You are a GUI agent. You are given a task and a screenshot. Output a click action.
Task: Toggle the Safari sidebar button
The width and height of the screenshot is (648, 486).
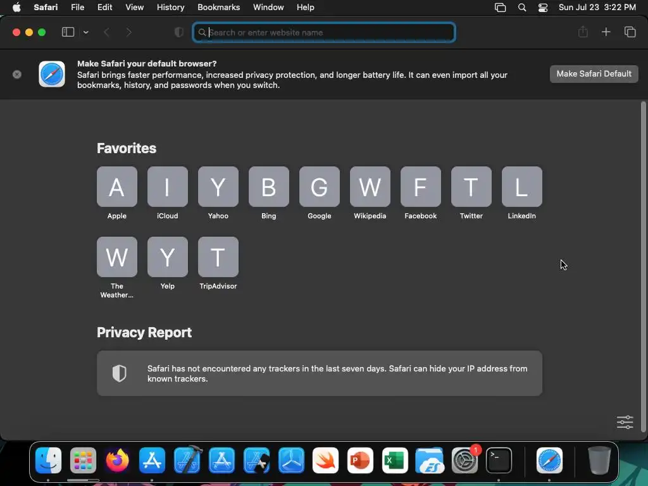pyautogui.click(x=68, y=32)
